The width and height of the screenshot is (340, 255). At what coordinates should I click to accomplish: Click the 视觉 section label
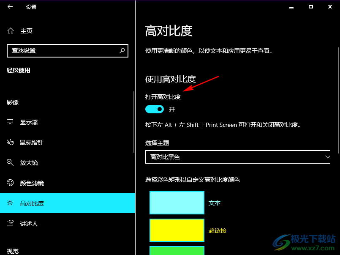[x=13, y=251]
